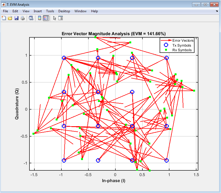The height and width of the screenshot is (193, 221).
Task: Click the Link Plot toolbar icon
Action: pyautogui.click(x=31, y=18)
